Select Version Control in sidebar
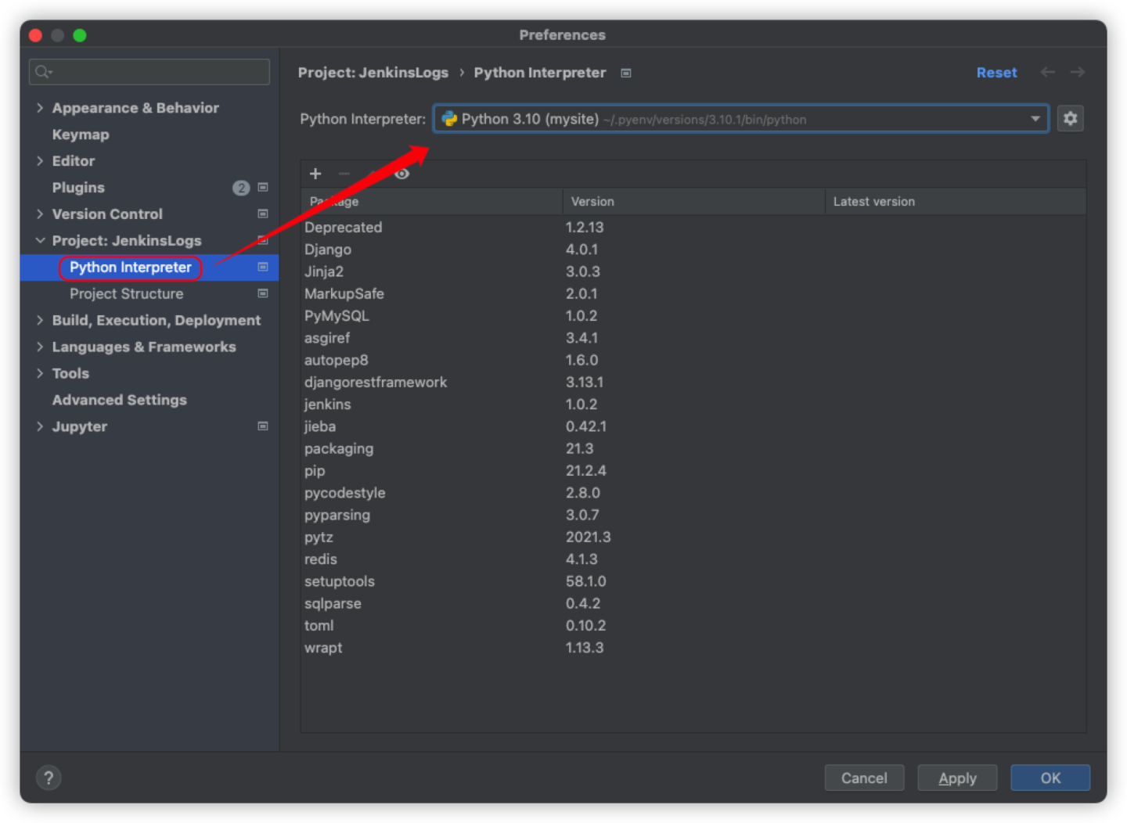 107,214
